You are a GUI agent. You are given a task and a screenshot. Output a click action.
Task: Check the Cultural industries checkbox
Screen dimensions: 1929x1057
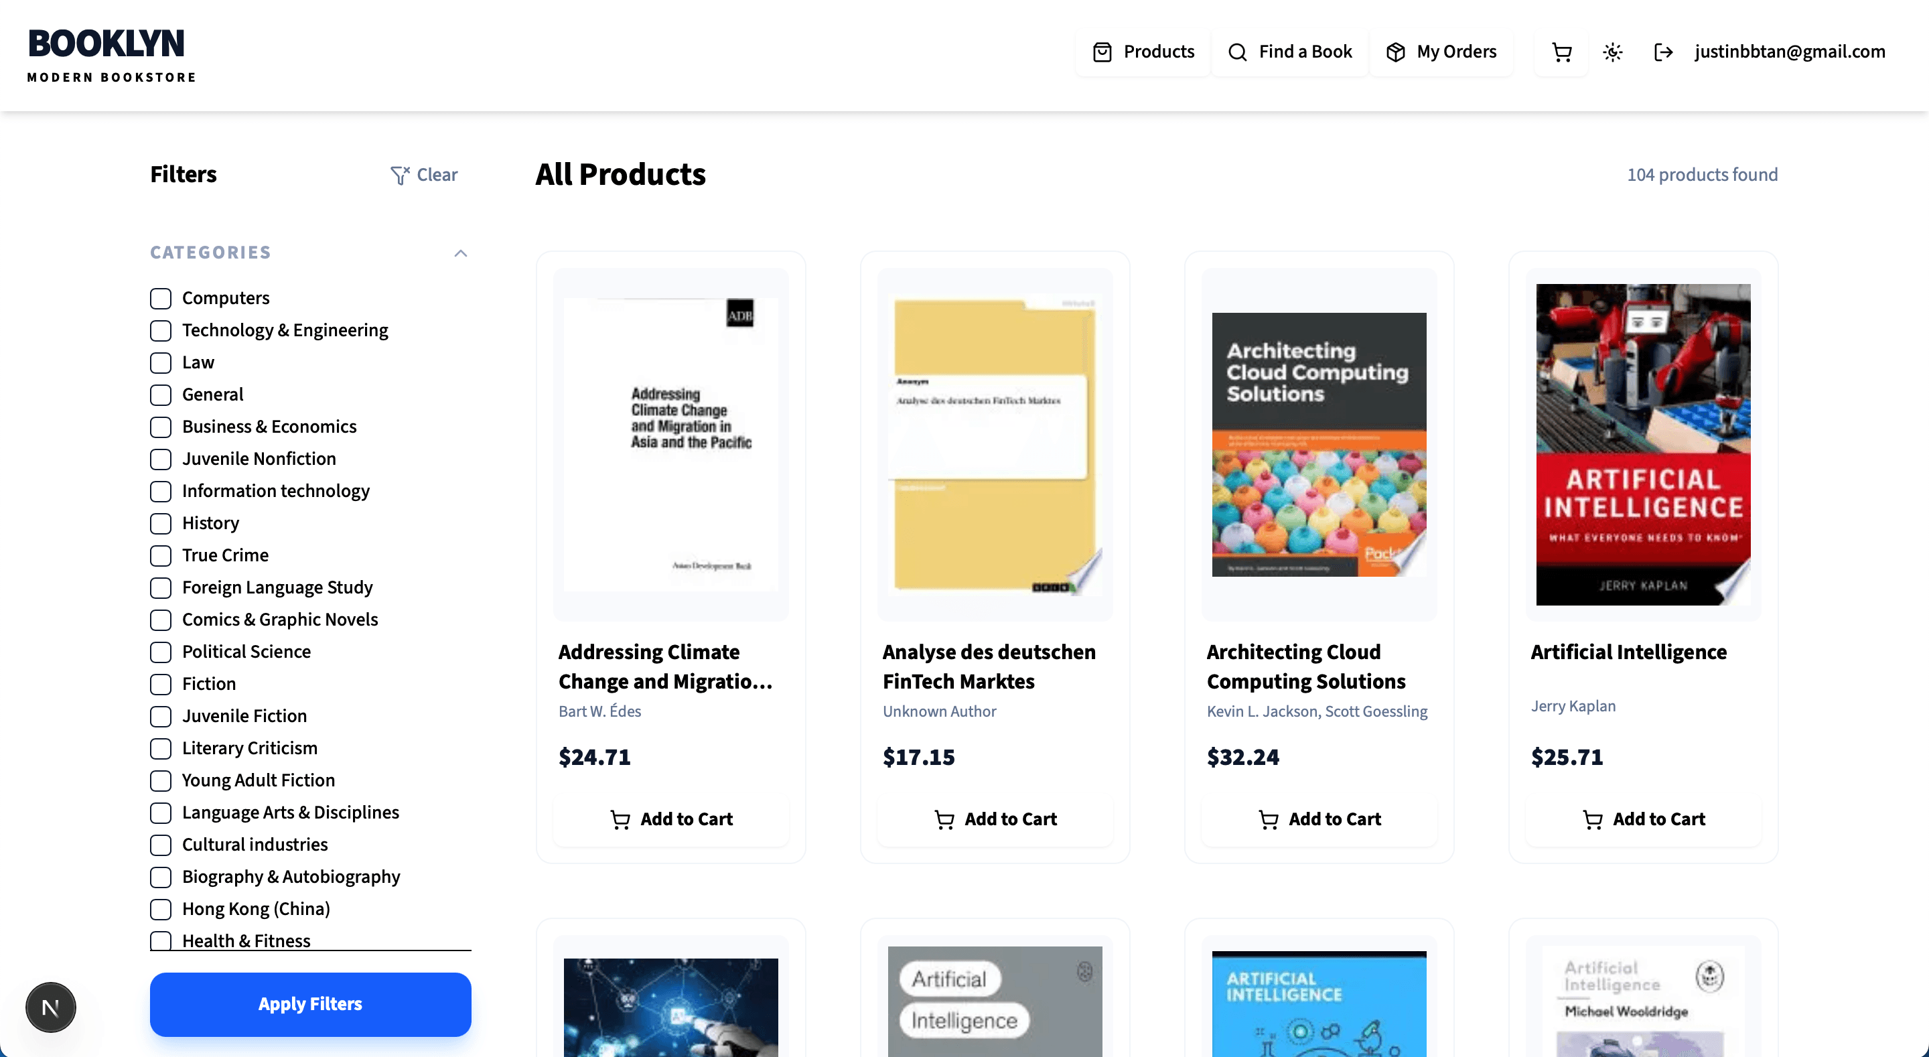[160, 845]
